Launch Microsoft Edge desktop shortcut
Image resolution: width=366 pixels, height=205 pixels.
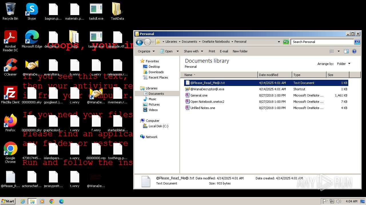click(x=32, y=39)
